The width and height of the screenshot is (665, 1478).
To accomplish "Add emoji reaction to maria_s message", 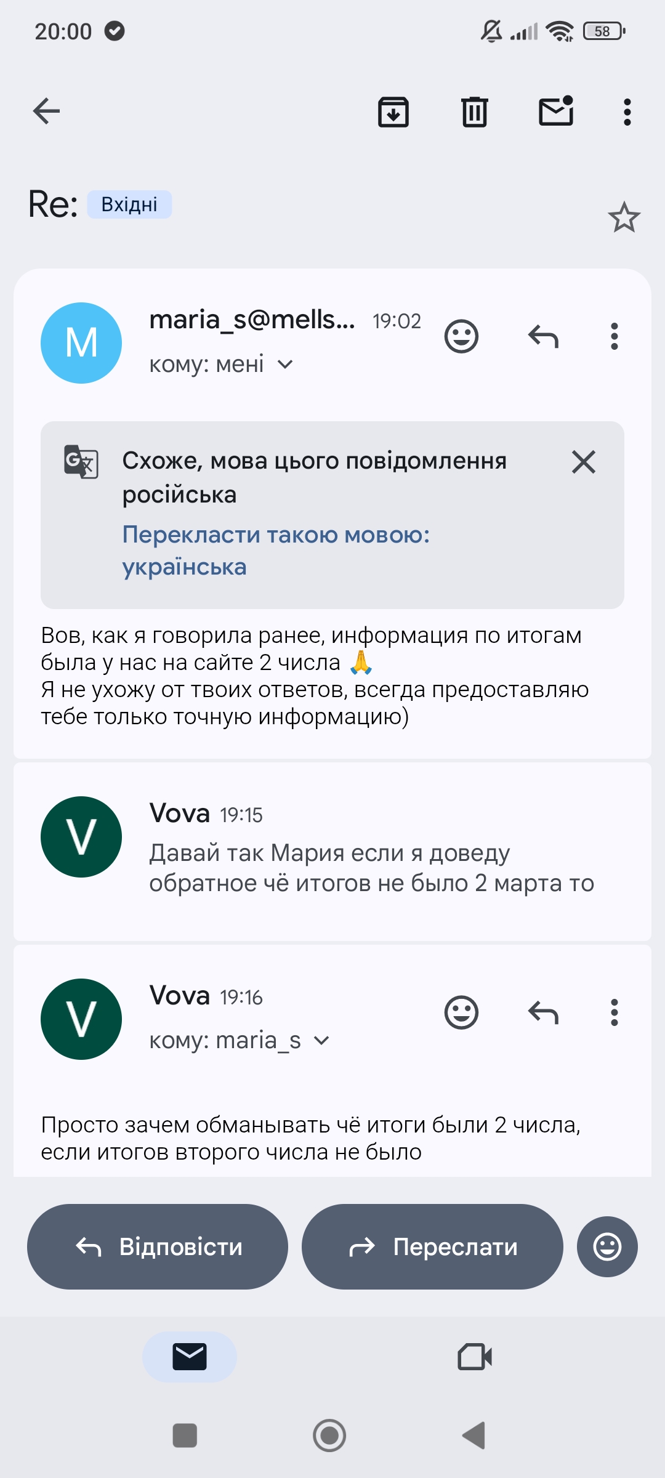I will pos(461,336).
